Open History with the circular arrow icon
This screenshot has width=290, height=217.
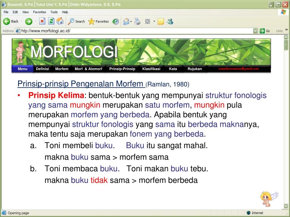[x=115, y=21]
